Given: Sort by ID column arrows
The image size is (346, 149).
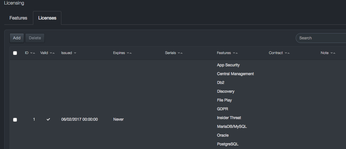Looking at the screenshot, I should 32,53.
